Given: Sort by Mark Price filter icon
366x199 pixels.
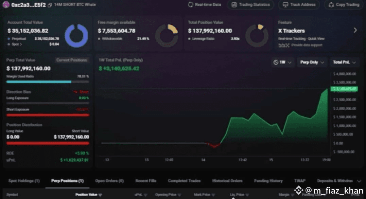Looking at the screenshot, I should click(x=213, y=195).
